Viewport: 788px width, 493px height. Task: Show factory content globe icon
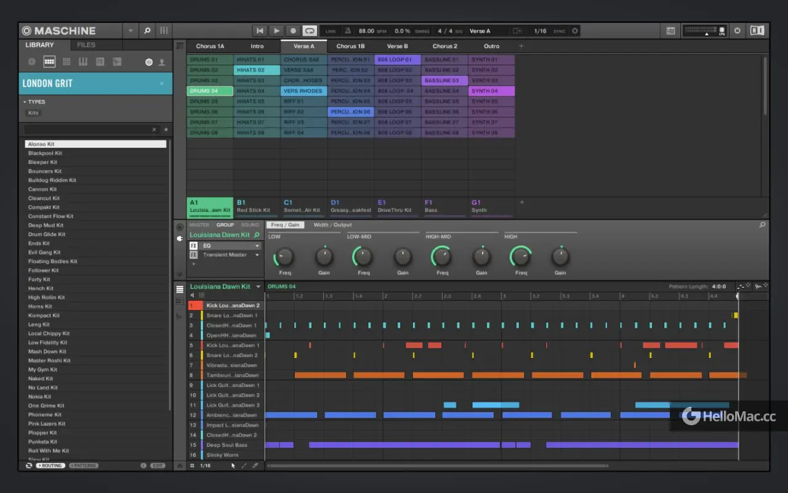148,62
